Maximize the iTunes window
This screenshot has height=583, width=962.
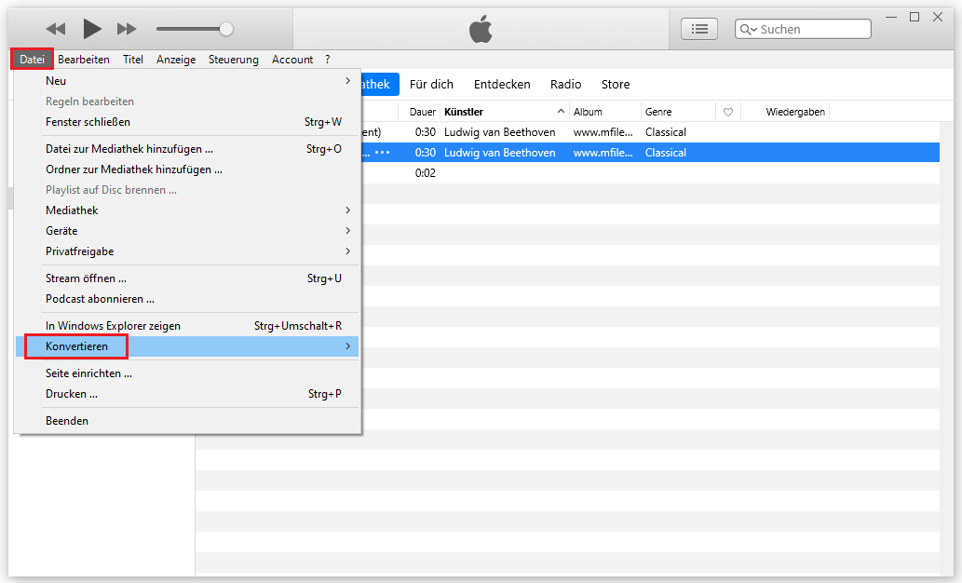point(915,17)
